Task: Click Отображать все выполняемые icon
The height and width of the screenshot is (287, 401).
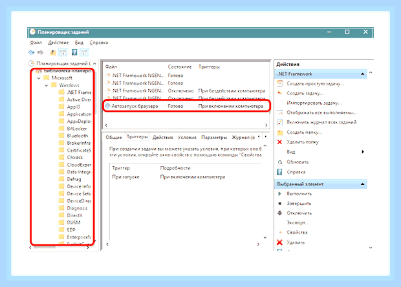Action: coord(280,112)
